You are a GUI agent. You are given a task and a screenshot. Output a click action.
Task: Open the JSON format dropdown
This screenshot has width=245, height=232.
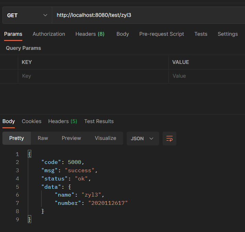pos(143,139)
